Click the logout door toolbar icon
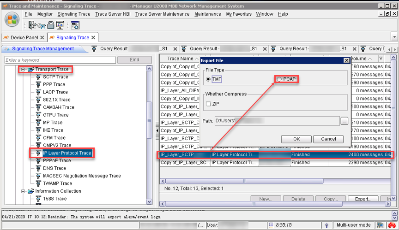The height and width of the screenshot is (230, 399). coord(33,25)
